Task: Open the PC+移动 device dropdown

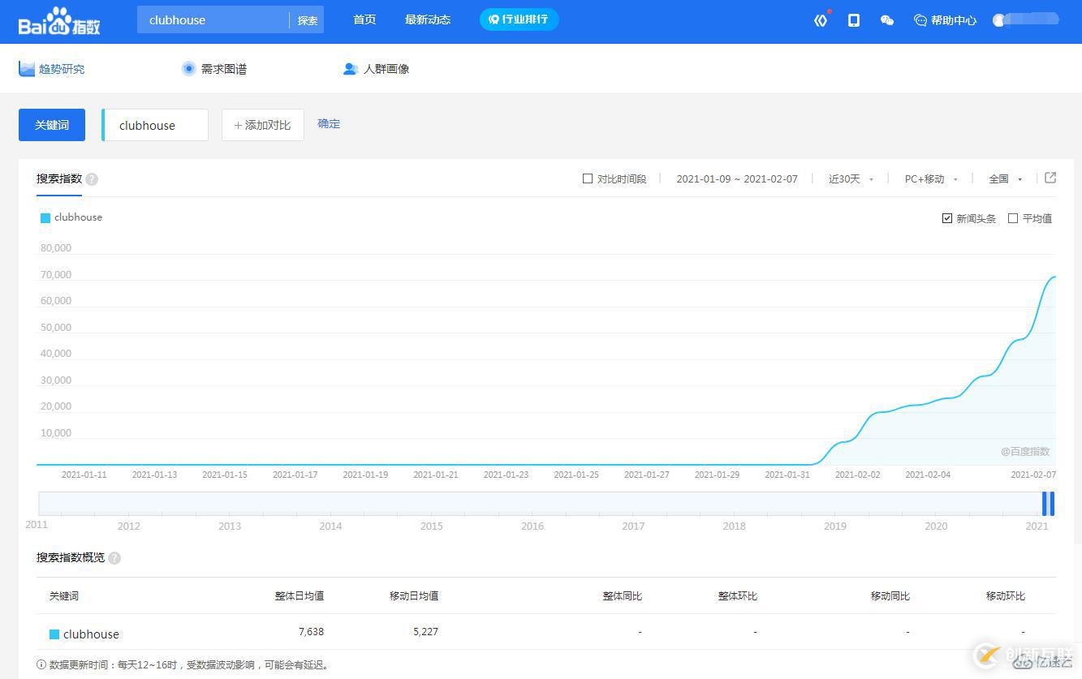Action: [x=929, y=178]
